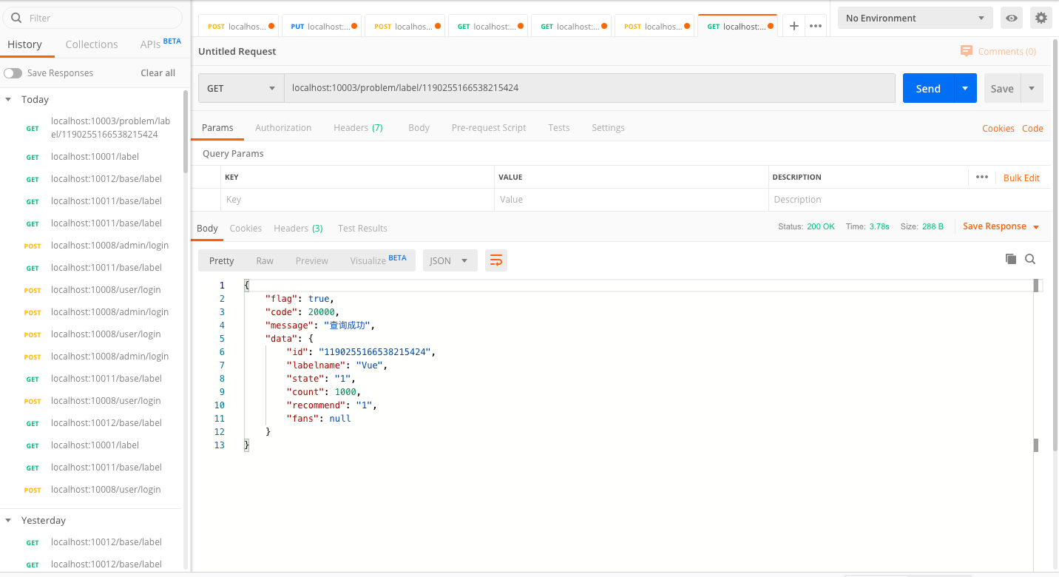Open the response Cookies tab
This screenshot has height=577, width=1059.
[246, 229]
